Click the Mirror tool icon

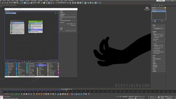coord(68,3)
